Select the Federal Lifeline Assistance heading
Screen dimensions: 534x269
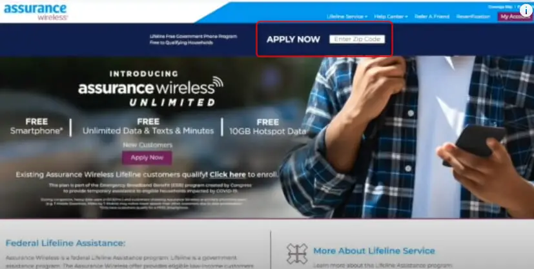(x=65, y=243)
